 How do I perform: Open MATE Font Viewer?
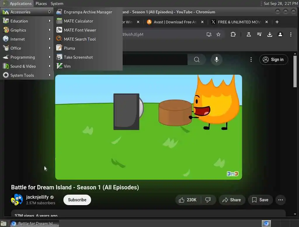[x=88, y=30]
